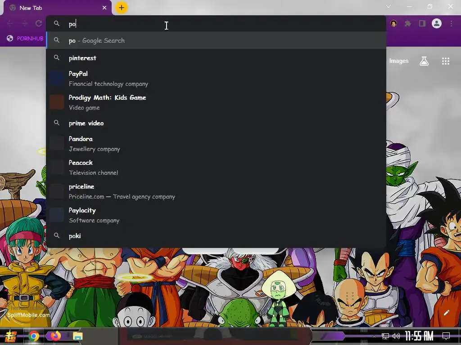461x345 pixels.
Task: Open File Explorer from the taskbar
Action: pos(77,336)
